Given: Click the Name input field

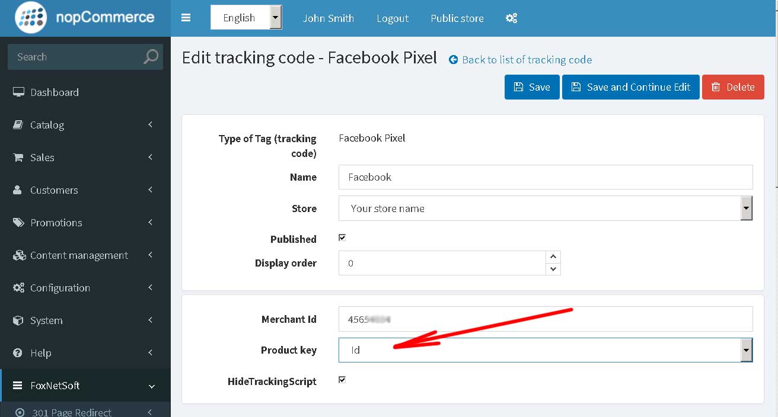Looking at the screenshot, I should [x=546, y=177].
